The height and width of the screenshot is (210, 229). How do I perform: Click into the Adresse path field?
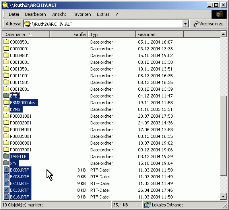coord(103,24)
